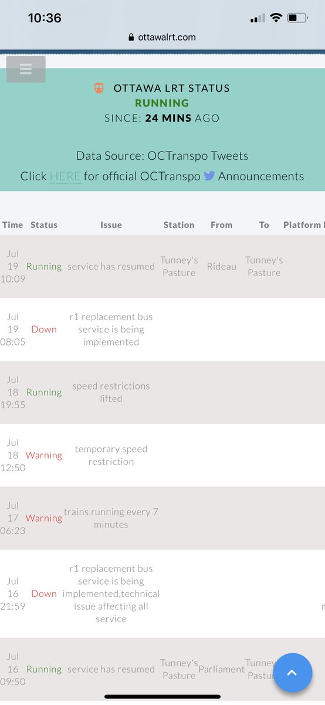Select the Jul 19 08:05 time cell
The image size is (325, 705).
click(13, 329)
